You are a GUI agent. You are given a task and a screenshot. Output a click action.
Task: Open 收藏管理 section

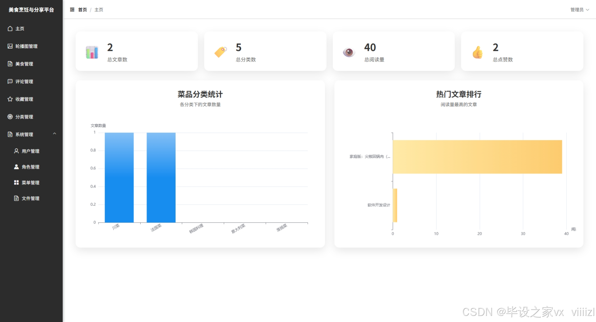pyautogui.click(x=31, y=99)
